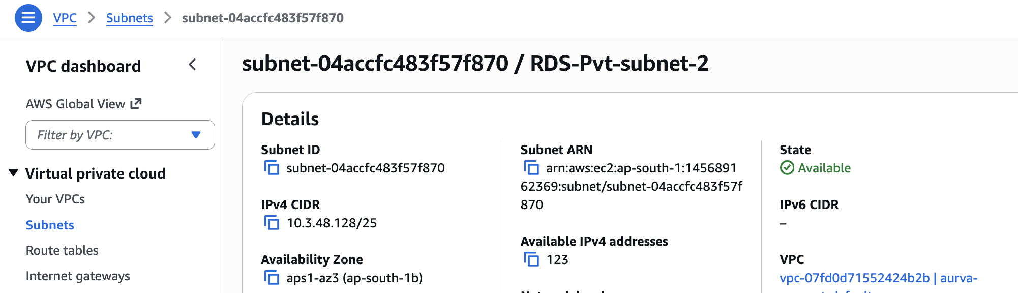
Task: Click inside the Filter by VPC field
Action: tap(92, 135)
